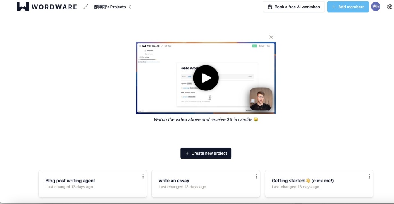Viewport: 394px width, 204px height.
Task: Click the presenter webcam thumbnail in video
Action: tap(261, 99)
